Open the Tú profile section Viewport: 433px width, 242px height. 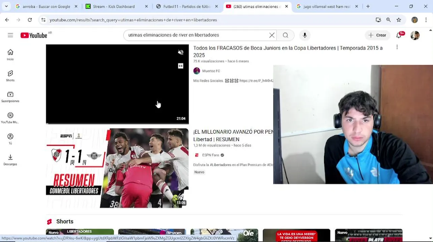click(10, 139)
